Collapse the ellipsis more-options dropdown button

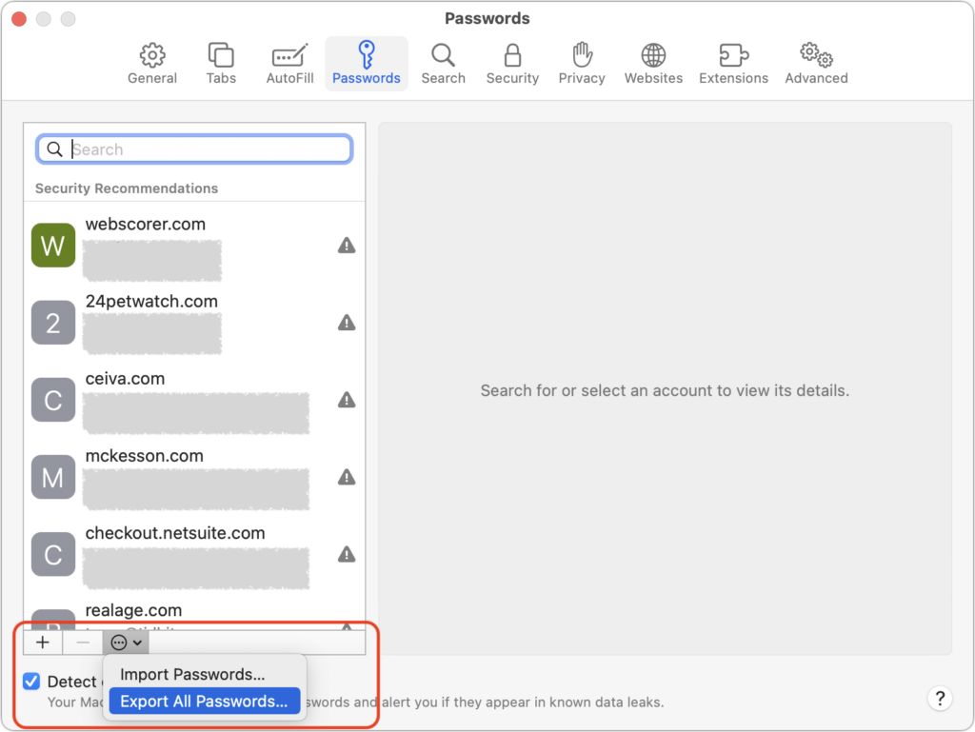pos(126,643)
